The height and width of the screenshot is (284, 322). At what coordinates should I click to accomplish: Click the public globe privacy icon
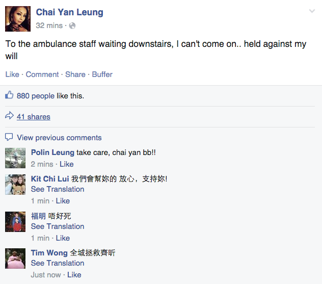pyautogui.click(x=72, y=25)
